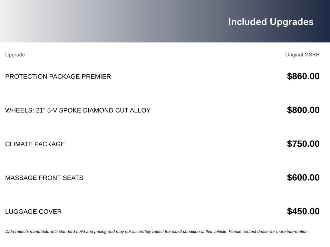Screen dimensions: 330x247
Task: Select the Original MSRP column header
Action: tap(302, 55)
